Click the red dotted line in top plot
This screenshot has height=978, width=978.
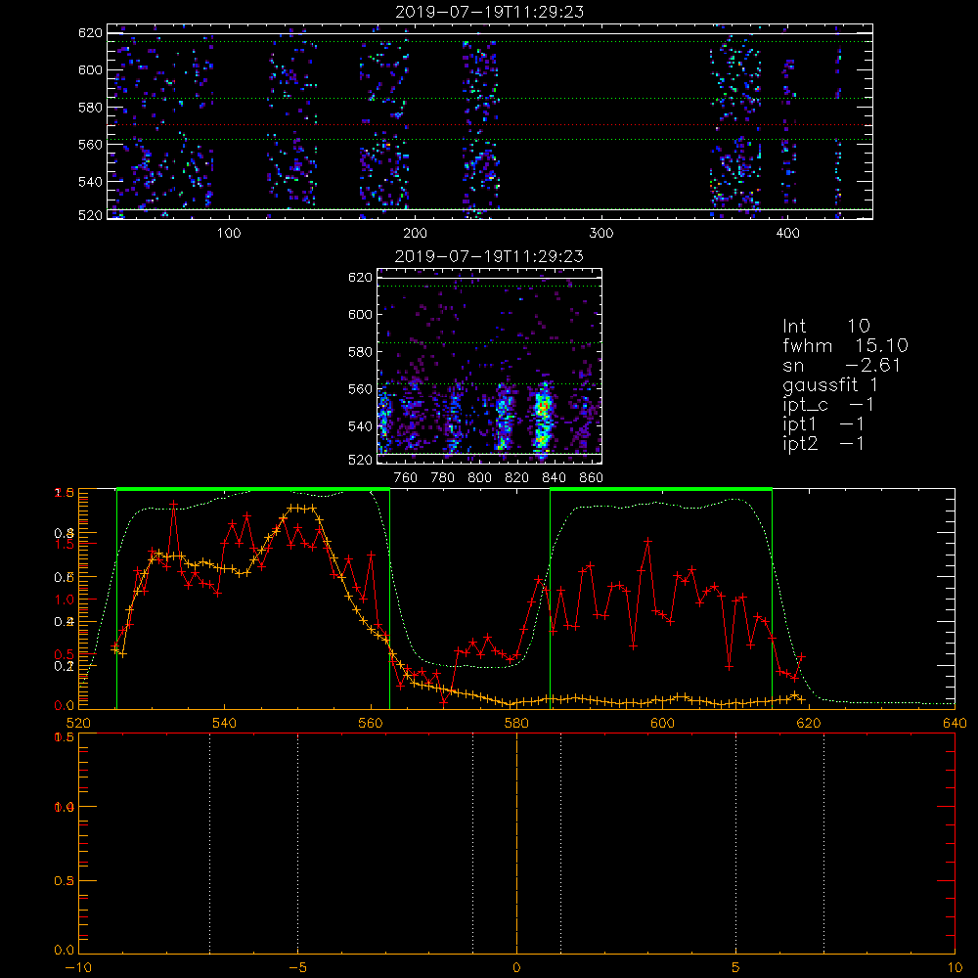point(490,125)
